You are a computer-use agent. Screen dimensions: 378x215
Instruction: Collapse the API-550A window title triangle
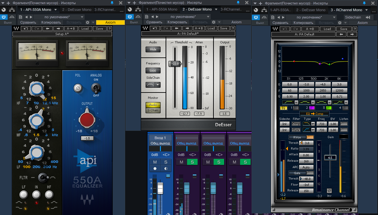point(3,3)
